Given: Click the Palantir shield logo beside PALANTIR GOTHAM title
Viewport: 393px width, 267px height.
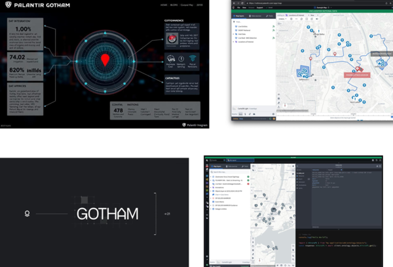Looking at the screenshot, I should [x=9, y=5].
